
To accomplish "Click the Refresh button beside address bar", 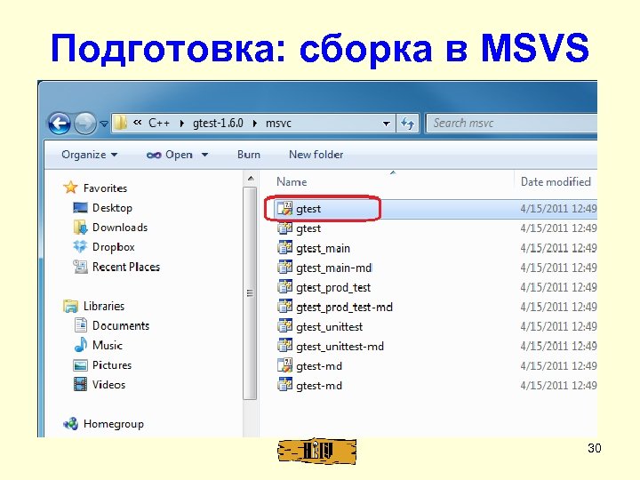I will pos(407,124).
